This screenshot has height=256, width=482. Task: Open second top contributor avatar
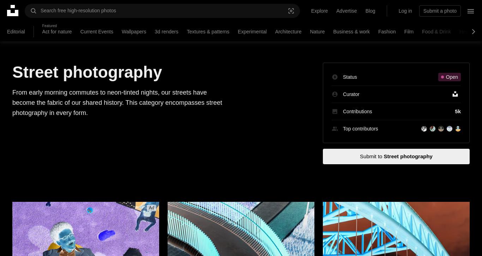point(433,129)
